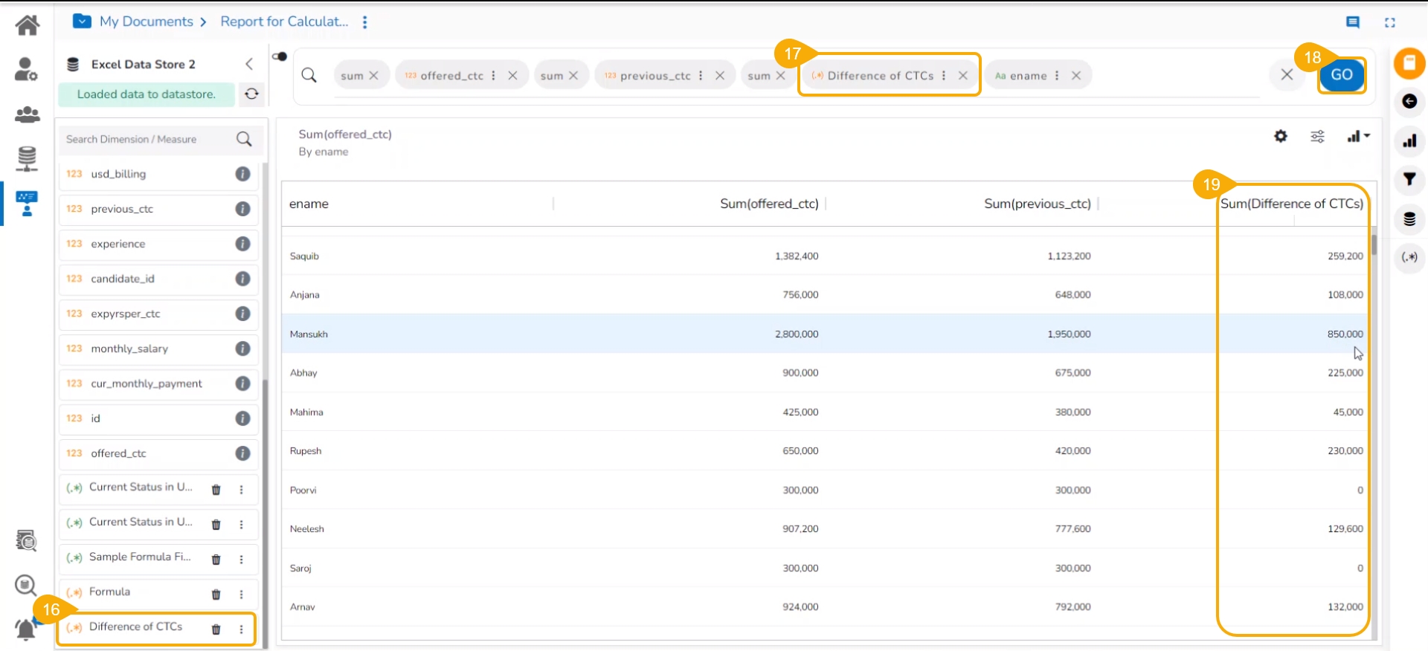Show info for usd_billing measure
Screen dimensions: 1428x651
pos(242,174)
